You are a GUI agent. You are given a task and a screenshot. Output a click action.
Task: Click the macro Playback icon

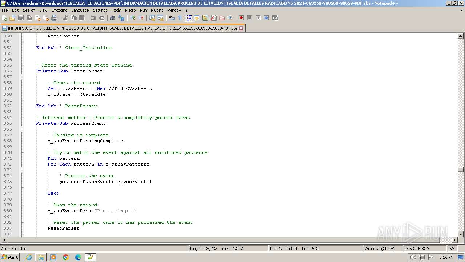(258, 18)
